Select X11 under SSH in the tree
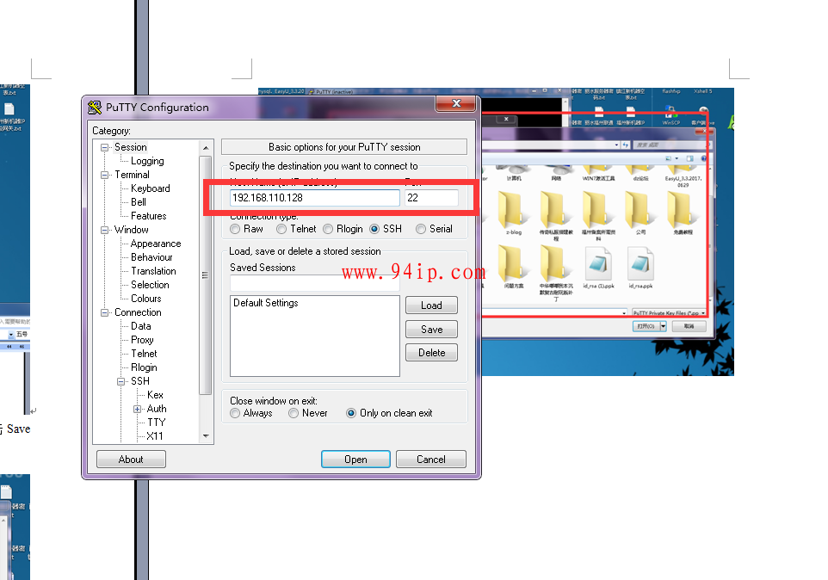 point(155,436)
